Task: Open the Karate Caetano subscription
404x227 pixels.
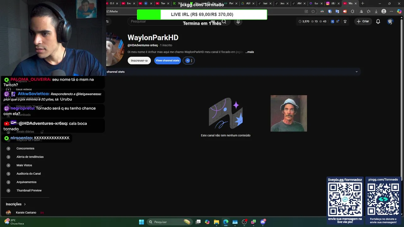Action: tap(26, 212)
